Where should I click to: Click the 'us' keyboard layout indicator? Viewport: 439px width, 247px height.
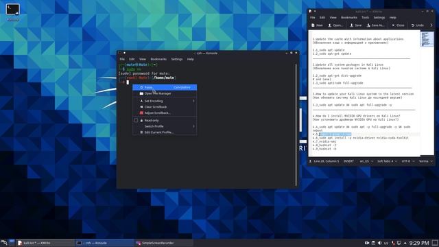point(386,243)
